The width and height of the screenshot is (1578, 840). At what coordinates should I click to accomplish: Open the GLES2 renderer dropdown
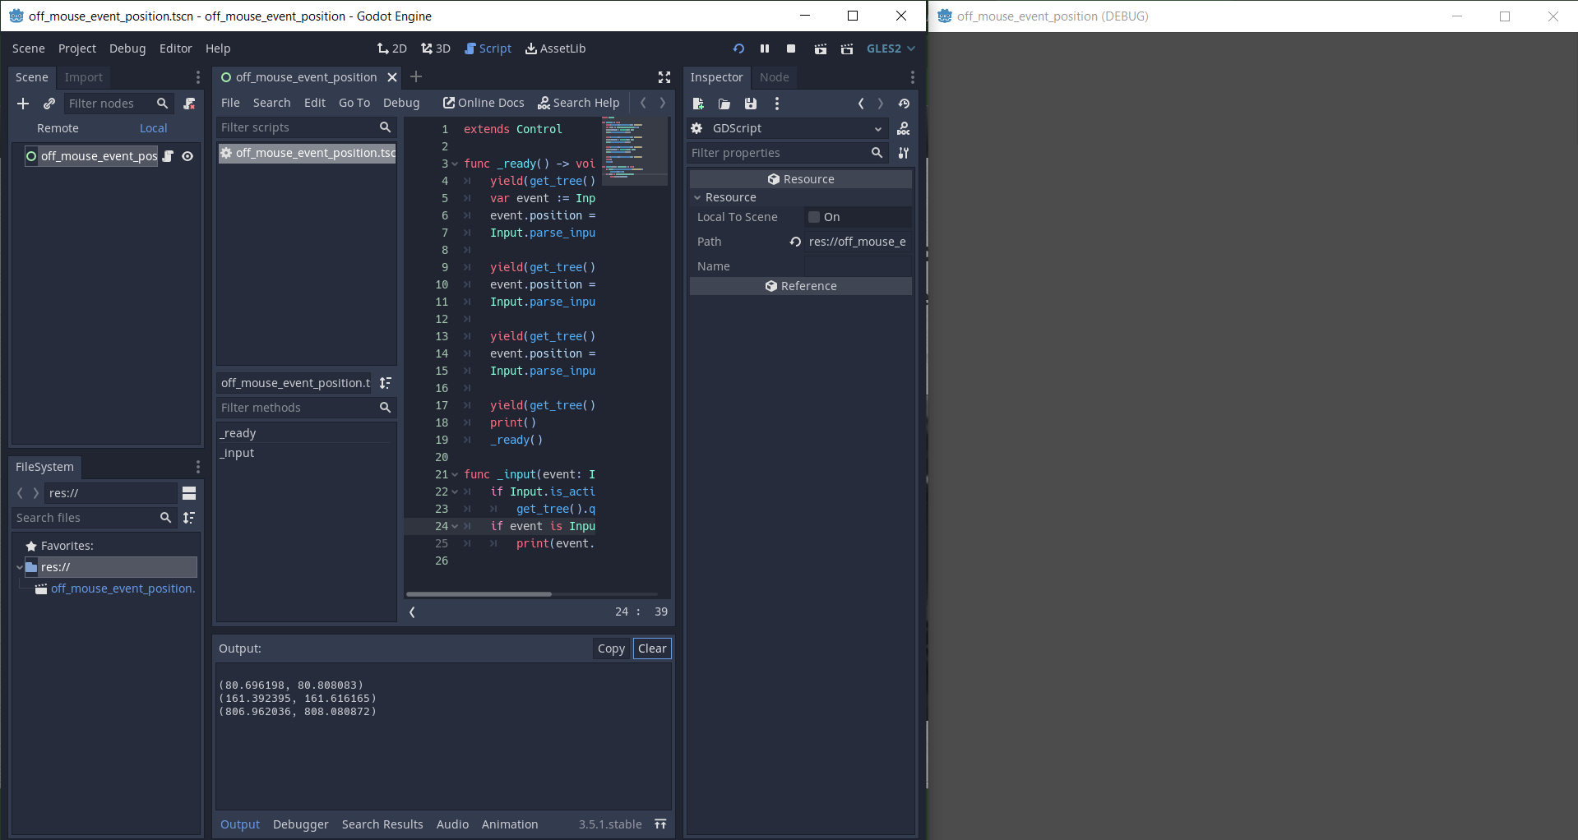coord(891,48)
